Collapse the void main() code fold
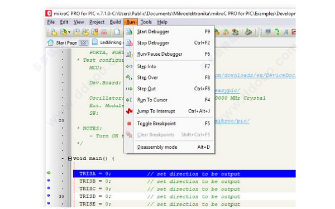The width and height of the screenshot is (335, 209). [70, 158]
